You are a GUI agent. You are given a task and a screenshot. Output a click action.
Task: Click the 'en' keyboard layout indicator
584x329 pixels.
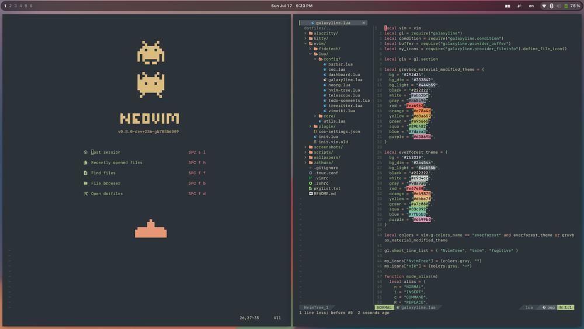(531, 6)
